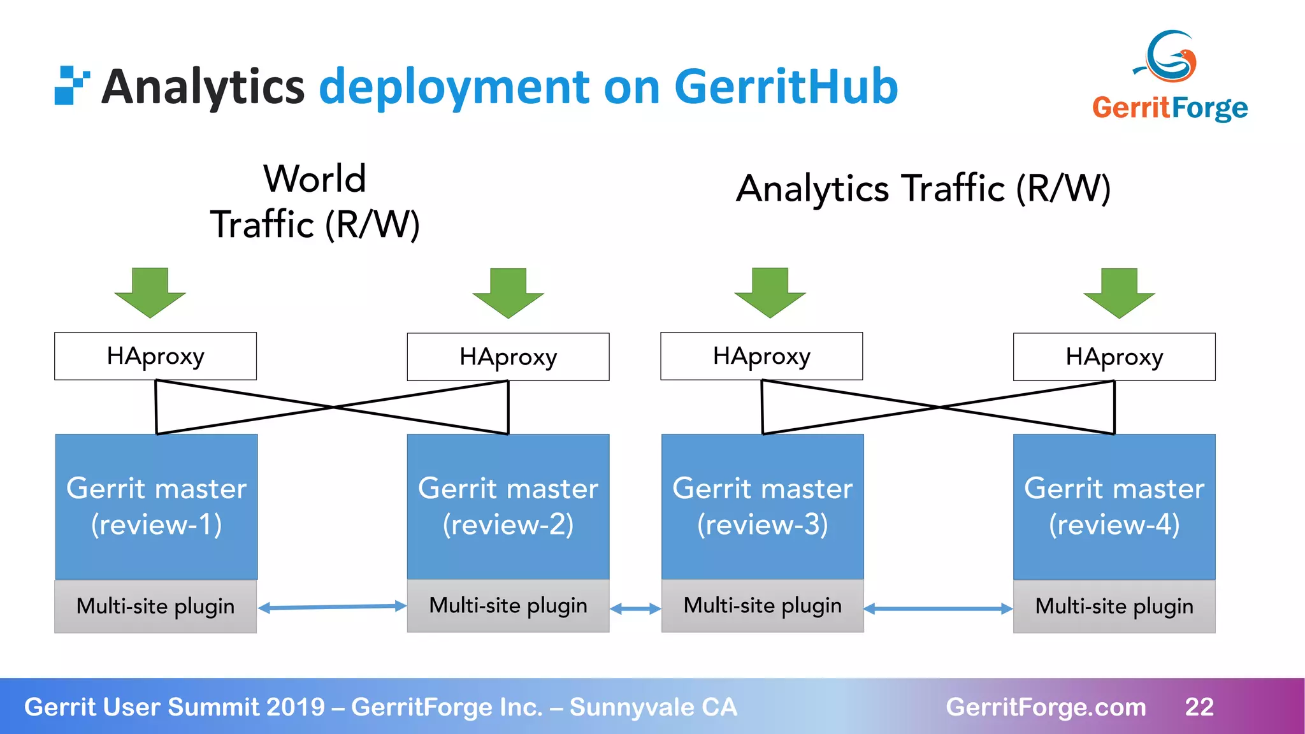Click the blue squares icon beside Analytics title
The height and width of the screenshot is (734, 1305).
(x=72, y=85)
